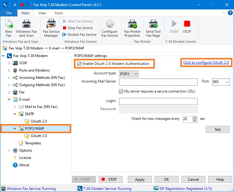Image resolution: width=234 pixels, height=192 pixels.
Task: Select OAuth 2.0 under POP3/IMAP
Action: pos(39,136)
